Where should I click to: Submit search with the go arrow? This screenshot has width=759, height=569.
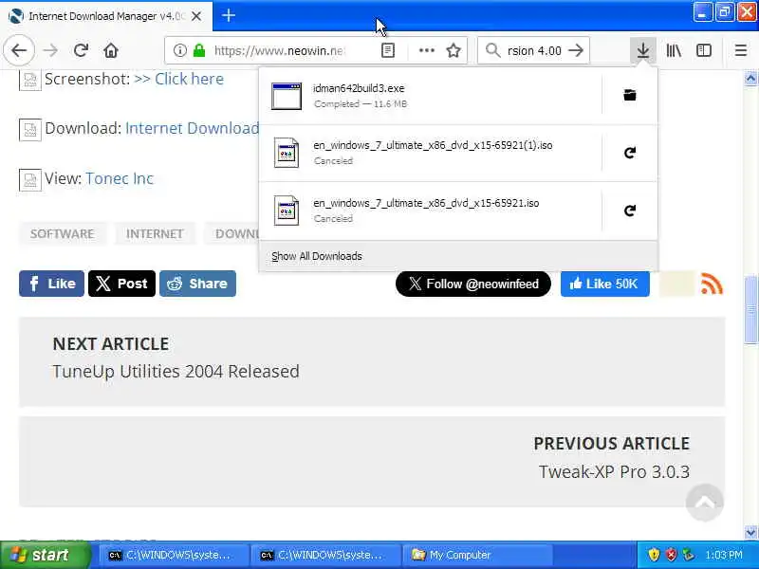[576, 50]
